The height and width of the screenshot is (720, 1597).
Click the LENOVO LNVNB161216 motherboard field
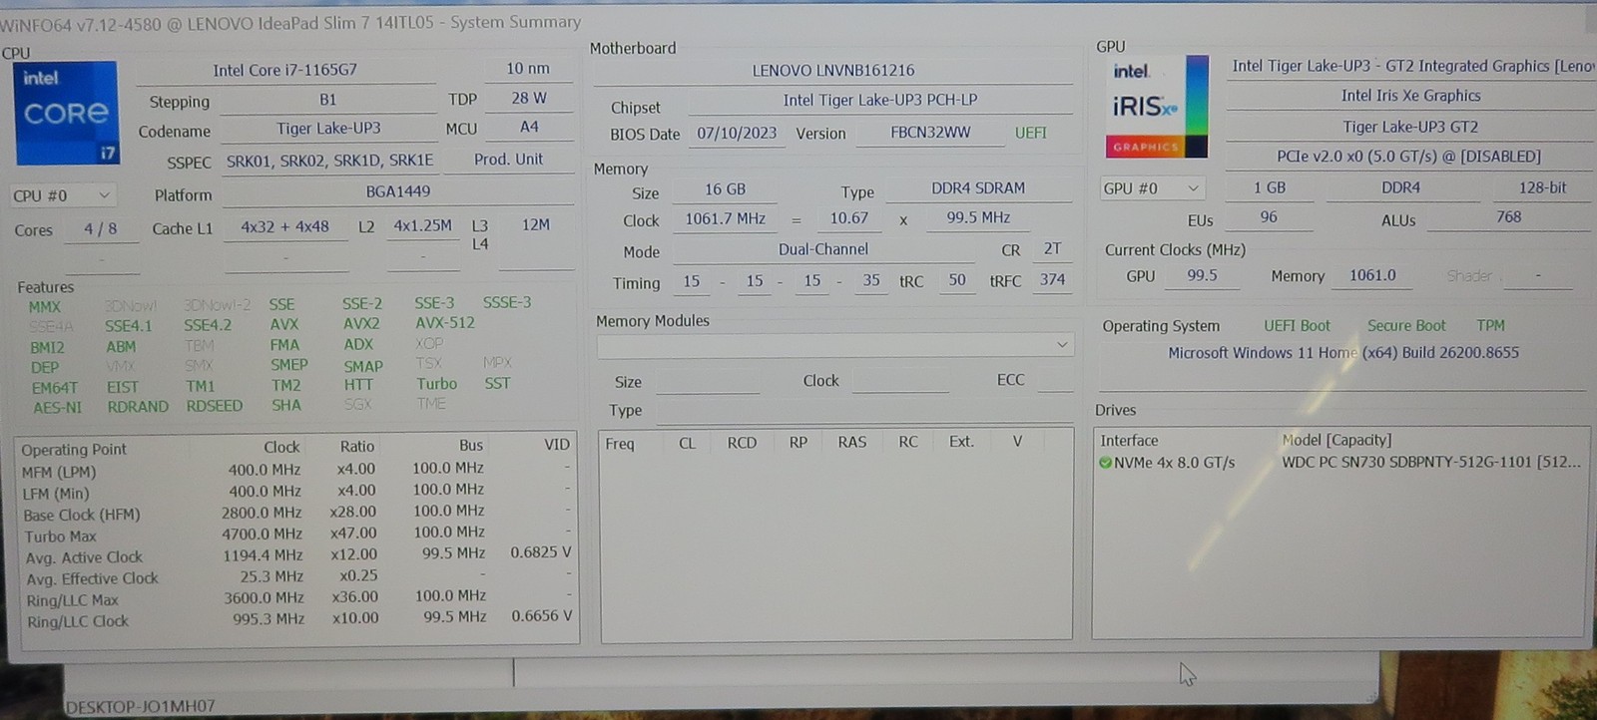coord(832,71)
